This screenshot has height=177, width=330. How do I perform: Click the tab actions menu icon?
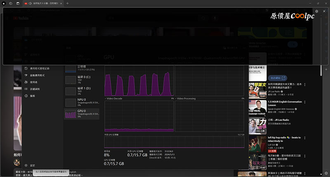(18, 3)
